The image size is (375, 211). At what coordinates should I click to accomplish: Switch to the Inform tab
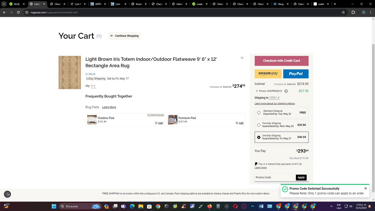(x=179, y=4)
